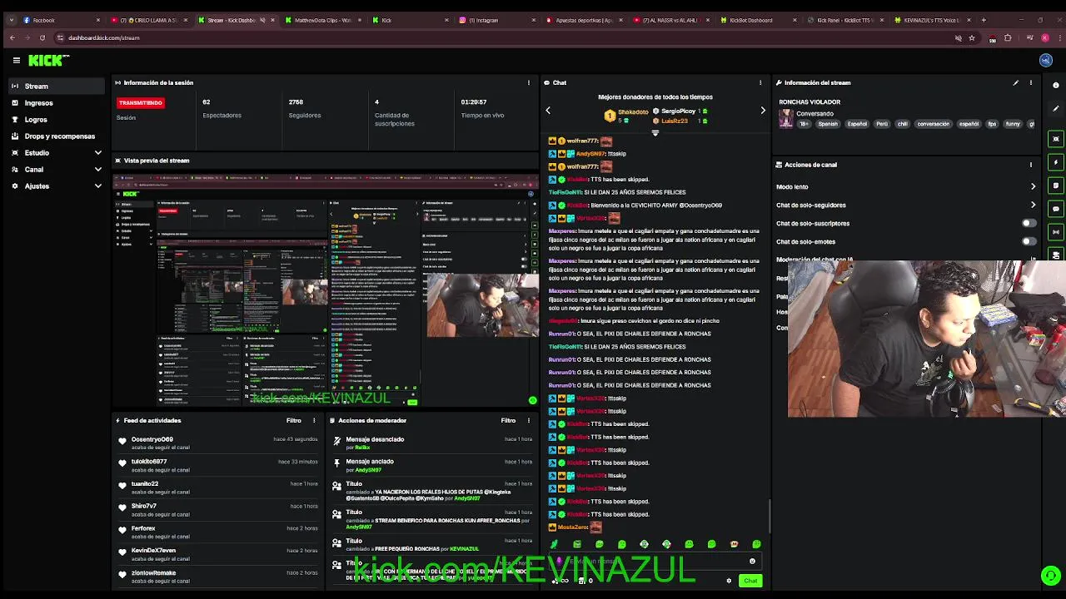
Task: Toggle Chat de solo-emotes switch
Action: tap(1029, 241)
